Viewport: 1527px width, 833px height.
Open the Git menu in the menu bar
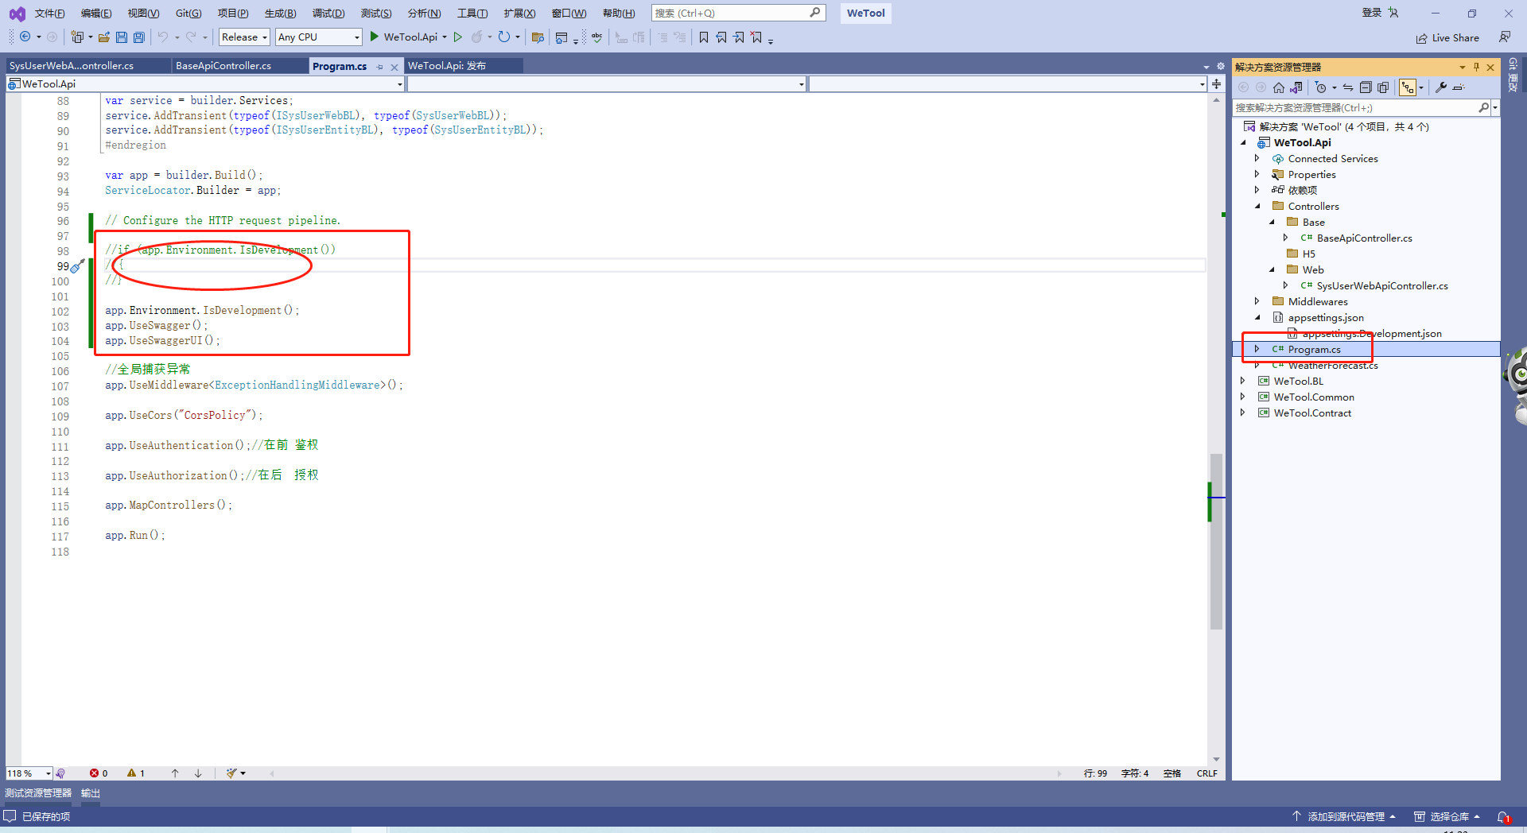[187, 13]
